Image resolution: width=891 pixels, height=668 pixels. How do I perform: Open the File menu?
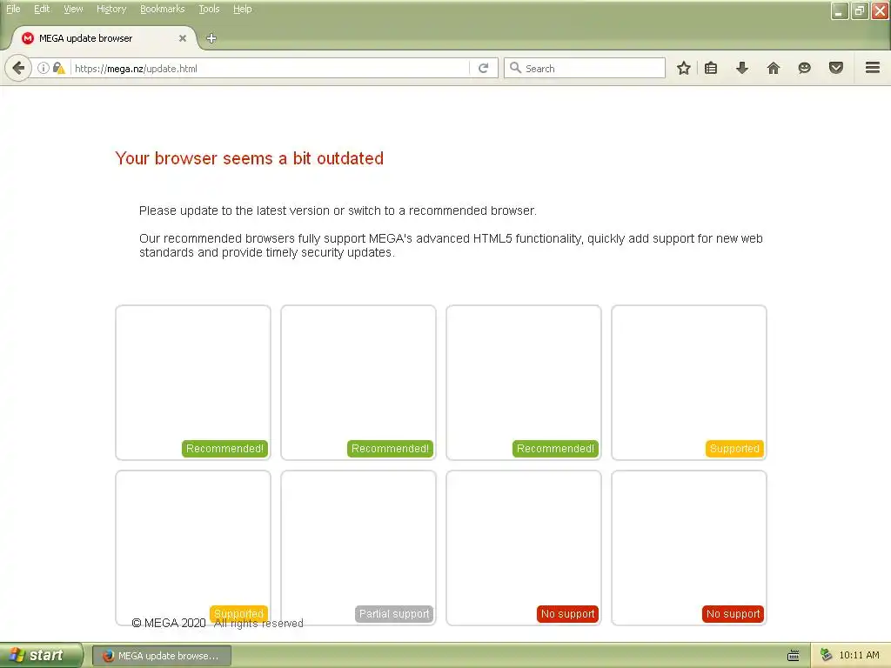[x=13, y=9]
